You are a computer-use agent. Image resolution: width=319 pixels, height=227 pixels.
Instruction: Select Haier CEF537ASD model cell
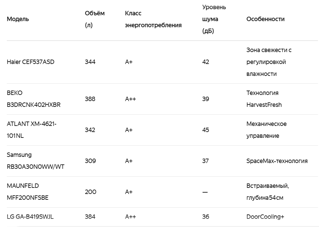click(x=30, y=62)
